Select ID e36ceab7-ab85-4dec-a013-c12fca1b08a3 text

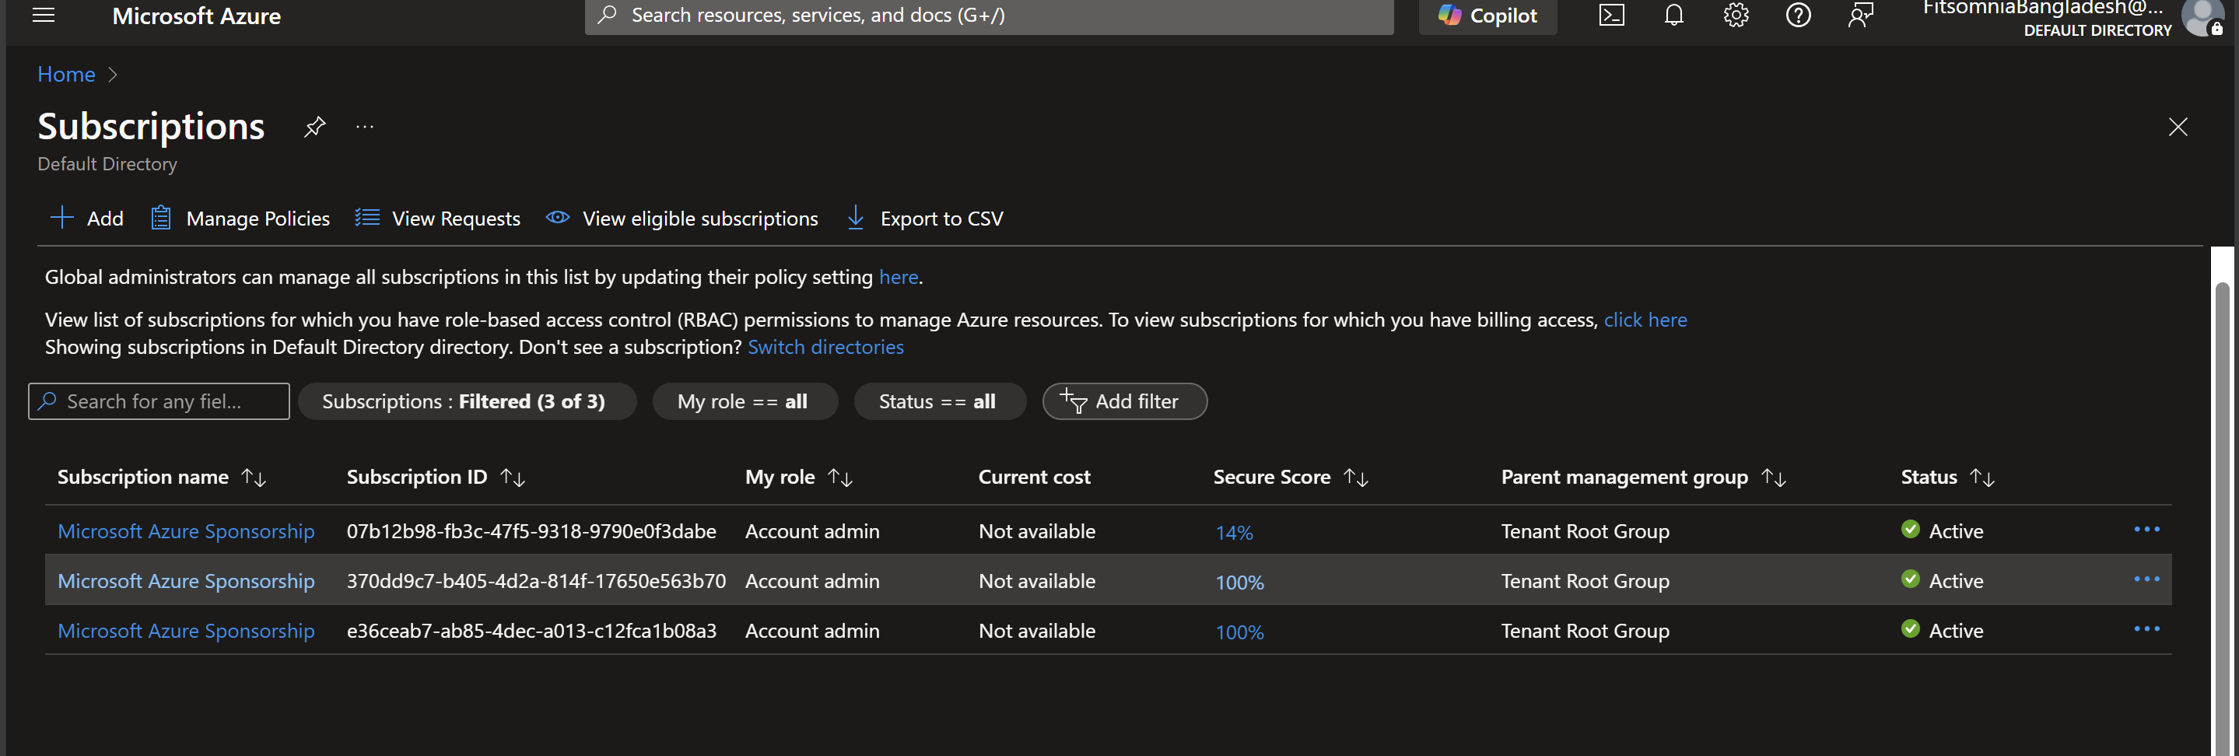(531, 631)
